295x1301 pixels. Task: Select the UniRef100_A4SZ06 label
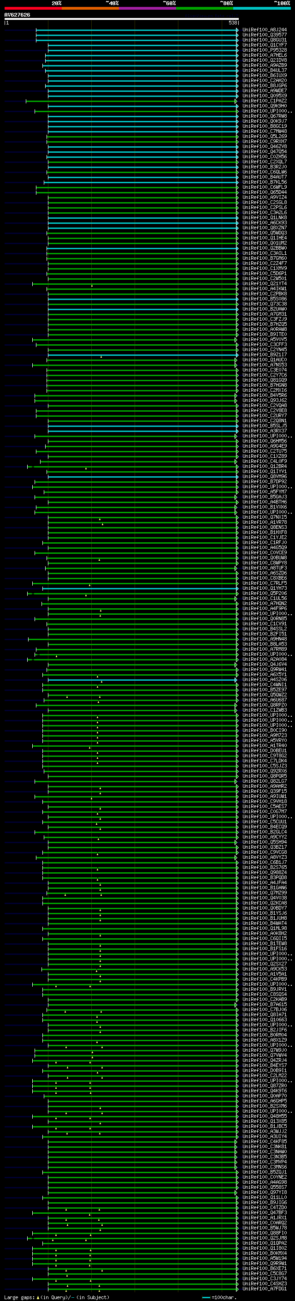point(265,680)
